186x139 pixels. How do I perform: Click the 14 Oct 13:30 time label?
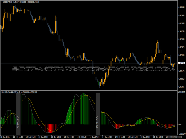107,137
